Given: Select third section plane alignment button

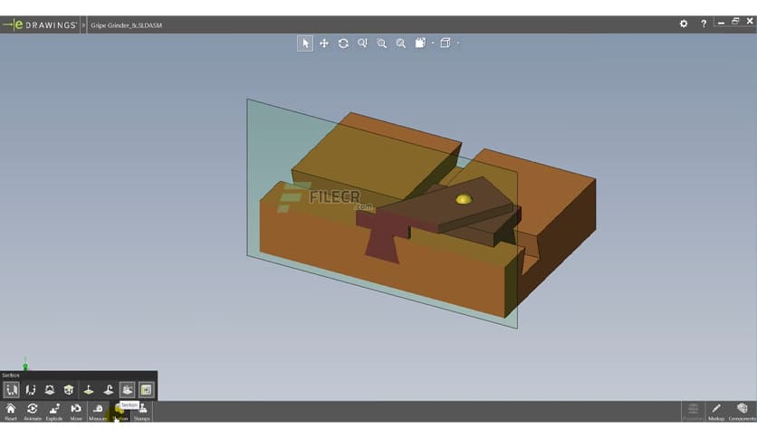Looking at the screenshot, I should tap(50, 390).
